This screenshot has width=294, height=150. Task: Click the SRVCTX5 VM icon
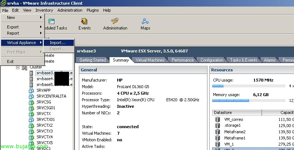[x=31, y=143]
